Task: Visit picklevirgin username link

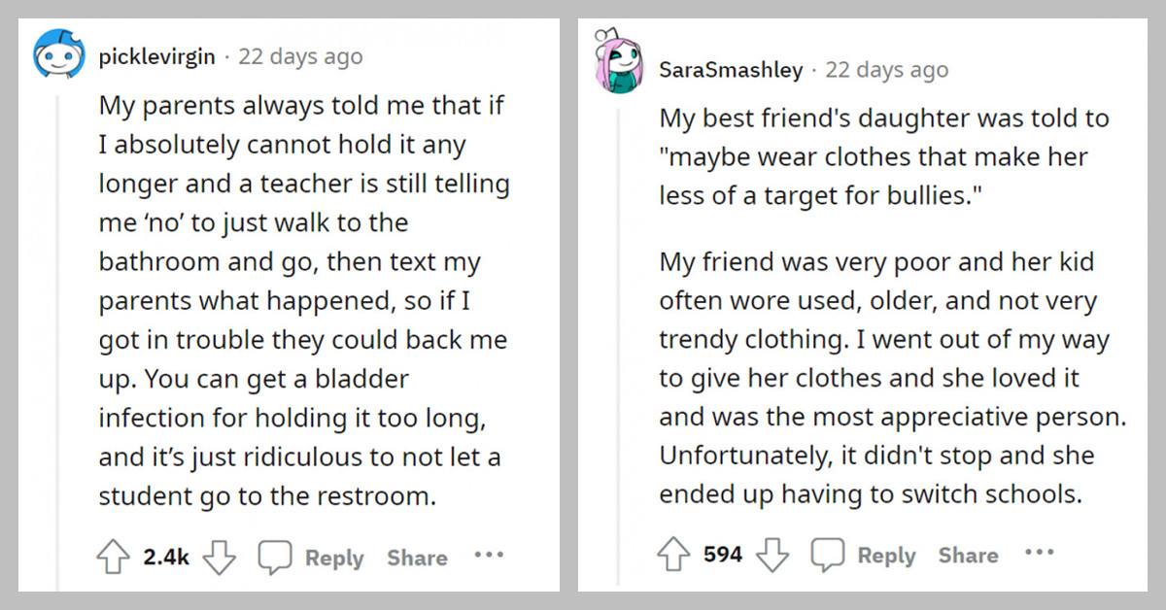Action: (x=155, y=56)
